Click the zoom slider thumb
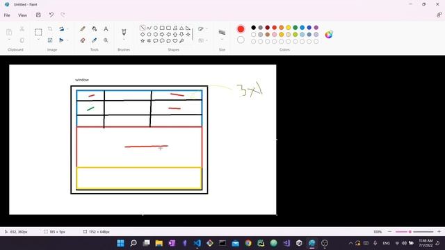Screen dimensions: 445x250 [x=410, y=232]
